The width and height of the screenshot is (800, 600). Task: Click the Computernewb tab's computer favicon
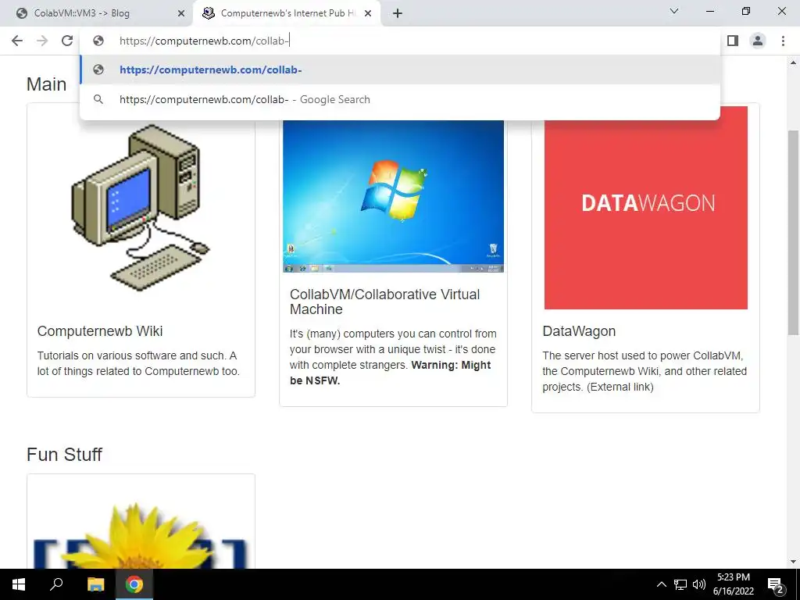coord(208,13)
